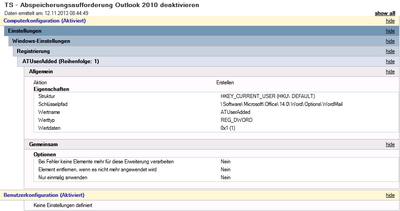Select the '0x1 (1)' value
Viewport: 400px width, 211px height.
[228, 128]
